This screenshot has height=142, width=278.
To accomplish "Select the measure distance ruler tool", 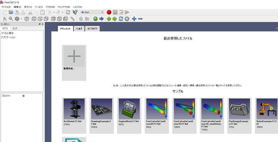I will [72, 19].
